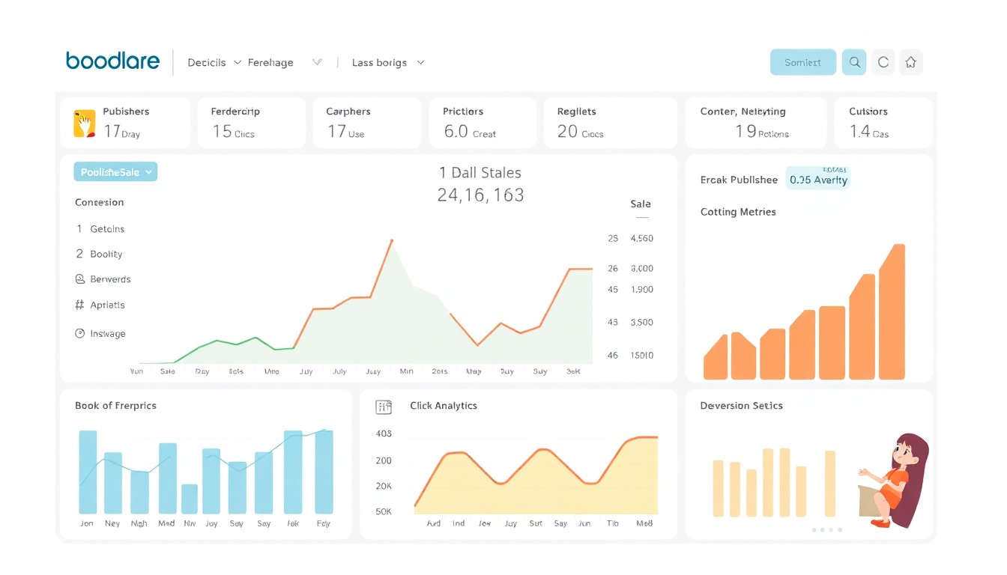The height and width of the screenshot is (575, 1007).
Task: Switch to the Decicls menu item
Action: 207,62
